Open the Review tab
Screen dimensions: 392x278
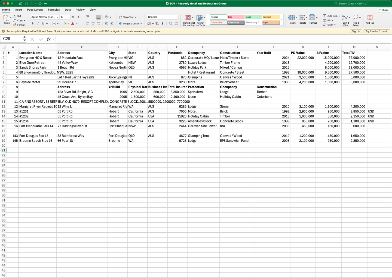(80, 10)
